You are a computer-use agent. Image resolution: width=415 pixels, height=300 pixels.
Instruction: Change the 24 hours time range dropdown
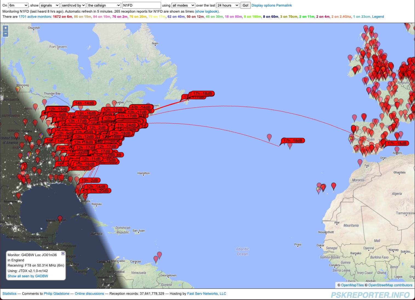[x=228, y=5]
